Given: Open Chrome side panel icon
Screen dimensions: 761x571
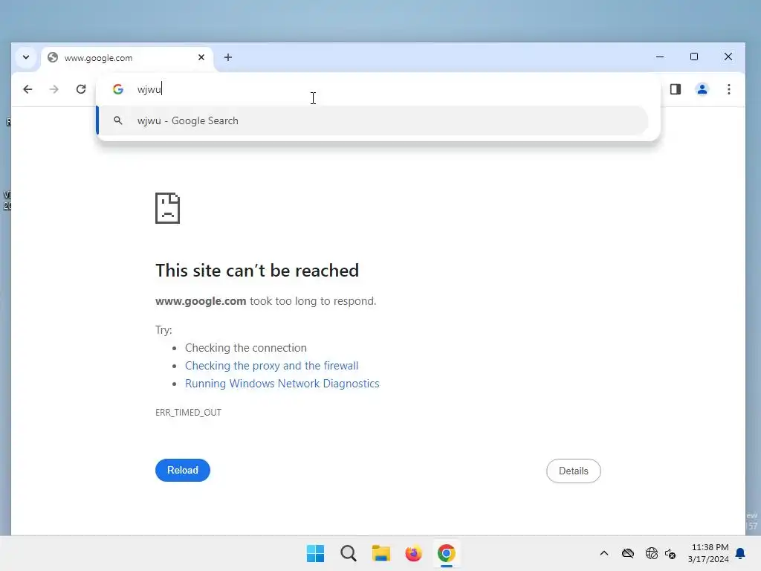Looking at the screenshot, I should pyautogui.click(x=675, y=89).
